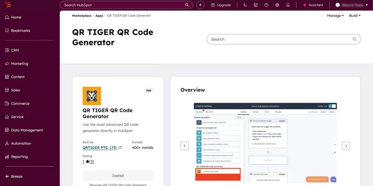This screenshot has width=373, height=186.
Task: Click the Upgrade arrow icon
Action: pos(213,5)
